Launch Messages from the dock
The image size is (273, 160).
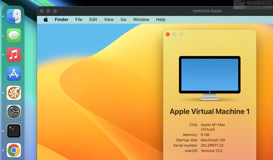click(14, 36)
